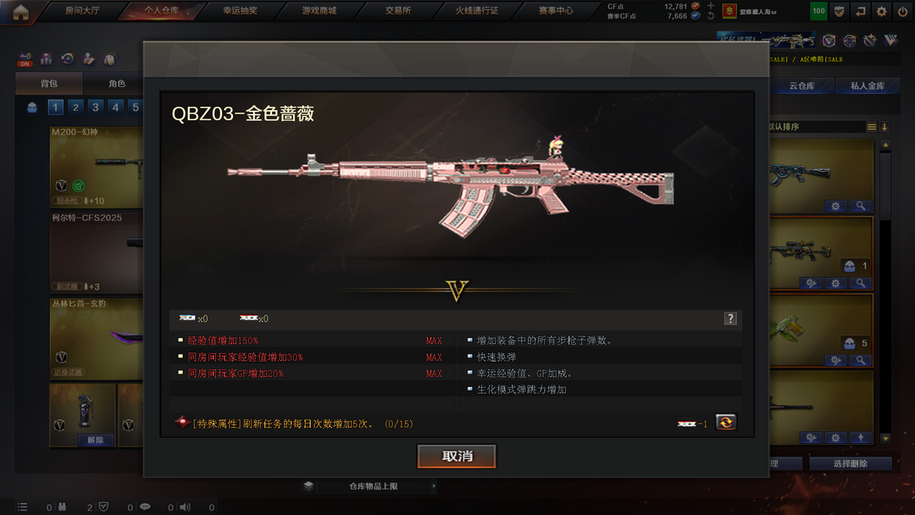Toggle the sort direction arrow button
This screenshot has height=515, width=915.
(x=884, y=126)
